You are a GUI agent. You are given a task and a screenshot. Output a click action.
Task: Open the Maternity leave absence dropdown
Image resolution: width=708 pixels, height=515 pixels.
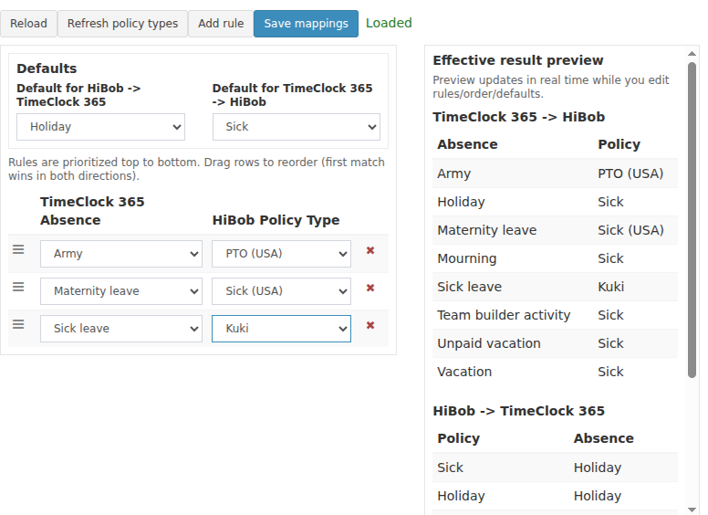click(120, 291)
